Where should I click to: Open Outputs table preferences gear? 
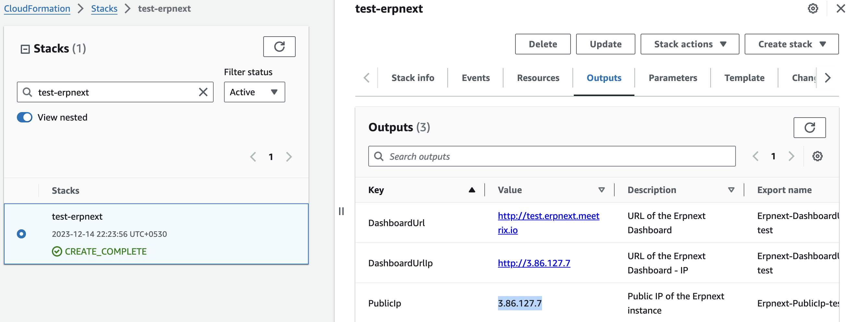pyautogui.click(x=817, y=156)
